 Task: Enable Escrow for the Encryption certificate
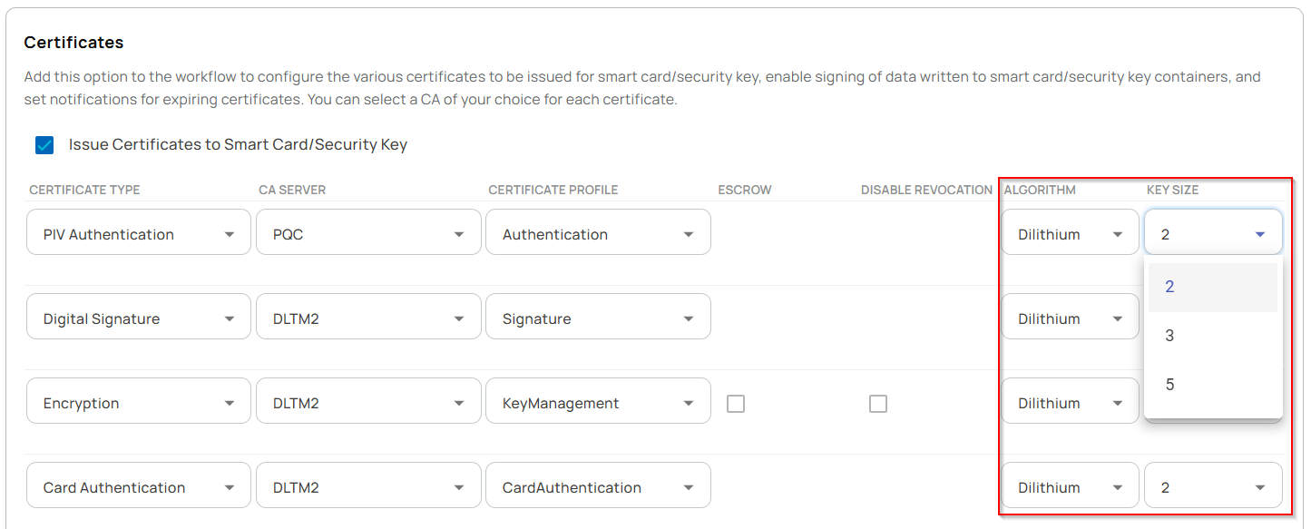[735, 403]
